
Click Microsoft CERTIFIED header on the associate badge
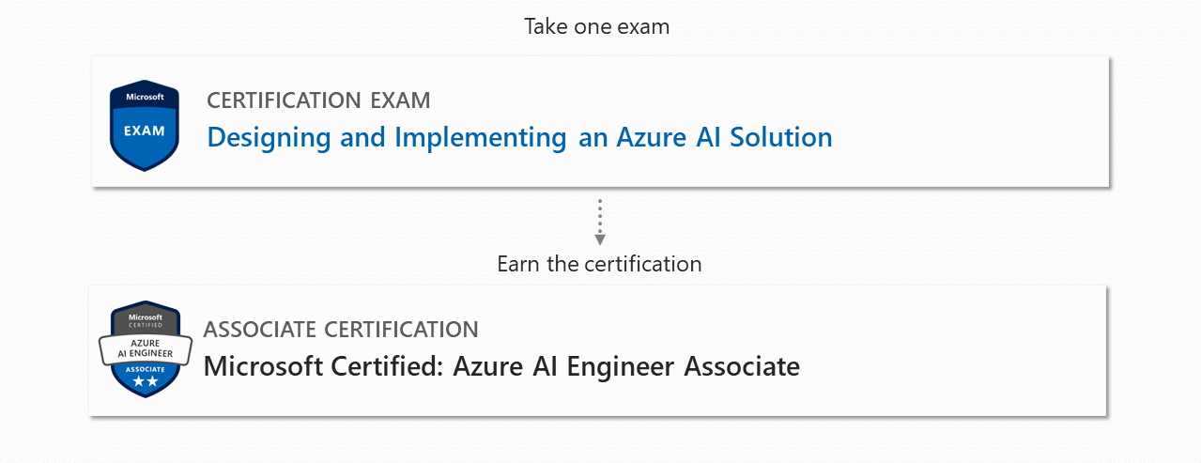(145, 321)
